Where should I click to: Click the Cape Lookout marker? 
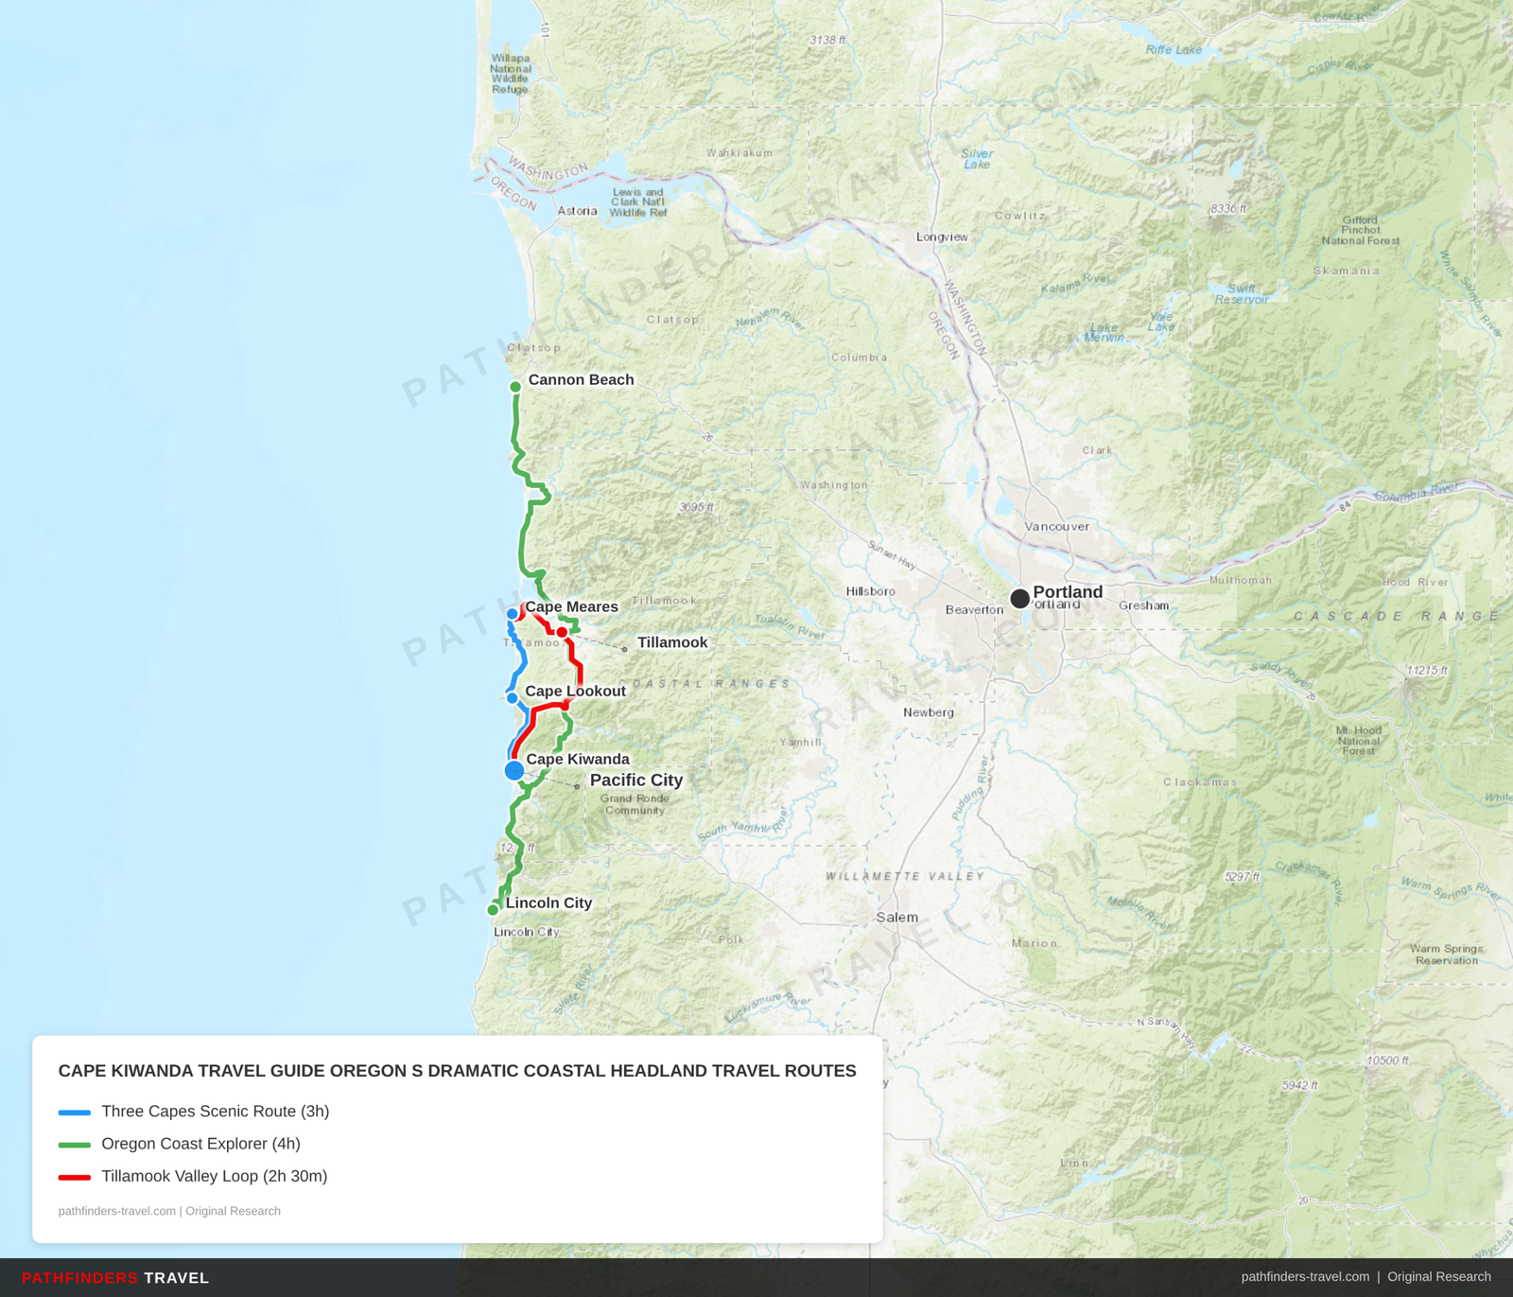[x=513, y=698]
